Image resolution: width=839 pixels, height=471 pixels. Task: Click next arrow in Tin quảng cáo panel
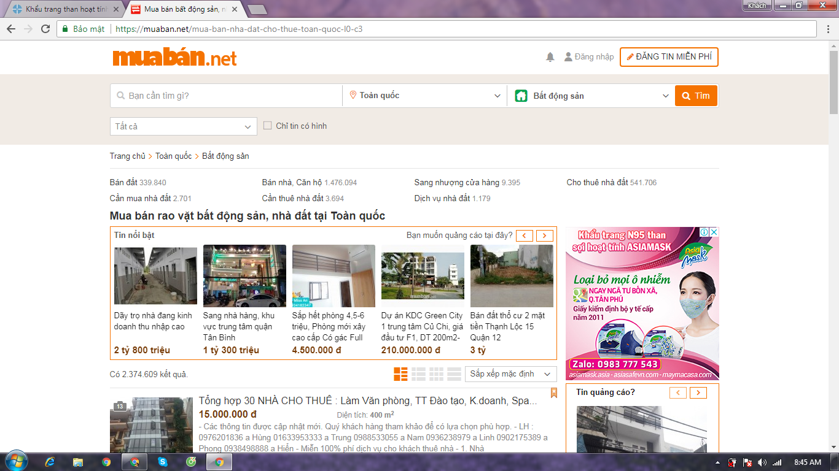[698, 392]
